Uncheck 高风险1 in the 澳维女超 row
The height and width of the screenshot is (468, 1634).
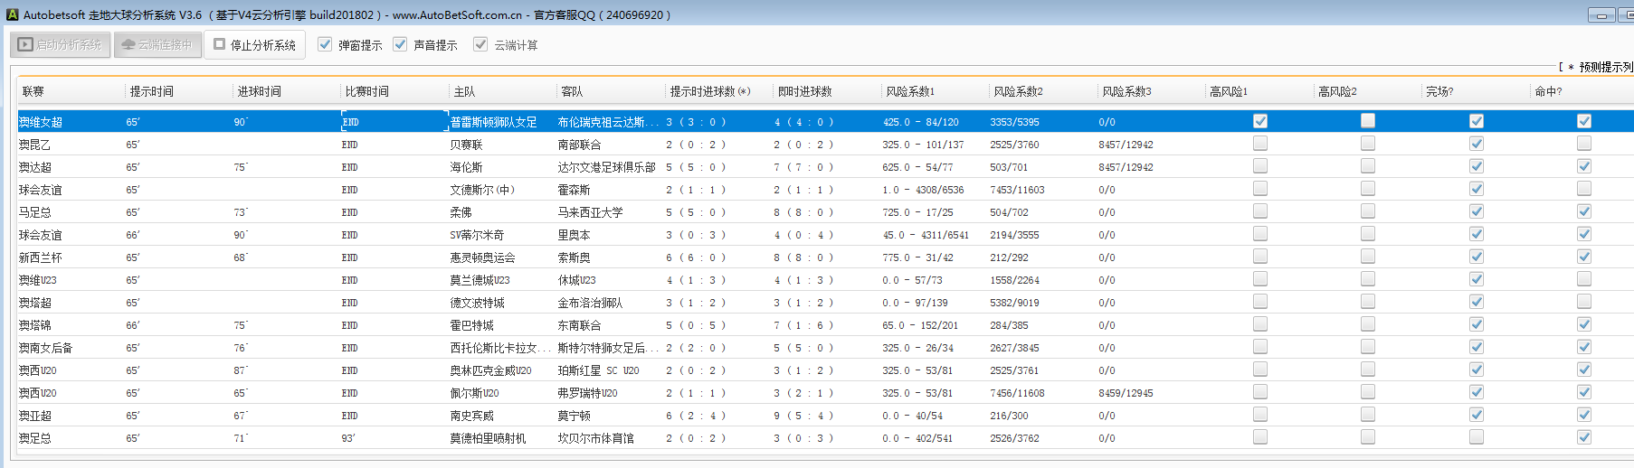1260,121
